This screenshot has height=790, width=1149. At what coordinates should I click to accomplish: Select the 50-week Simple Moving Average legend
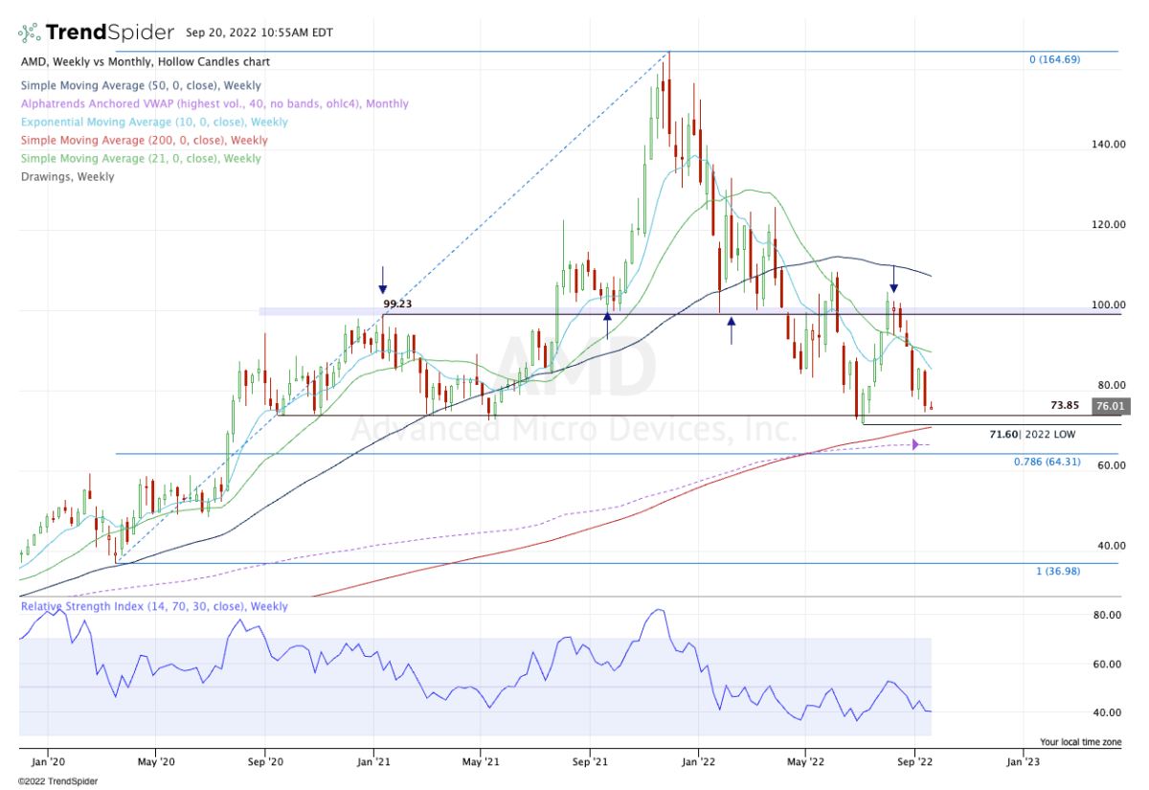point(139,85)
